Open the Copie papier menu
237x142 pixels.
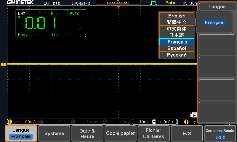tap(121, 133)
